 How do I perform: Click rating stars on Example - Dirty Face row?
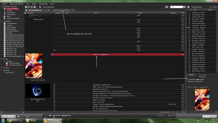point(172,104)
